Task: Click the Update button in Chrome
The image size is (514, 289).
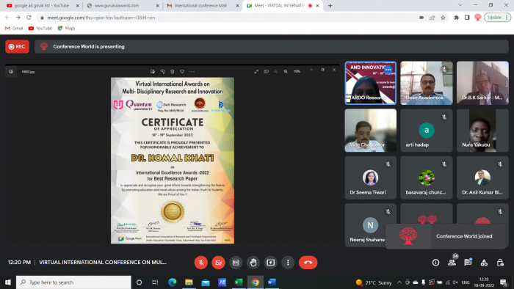Action: click(497, 18)
